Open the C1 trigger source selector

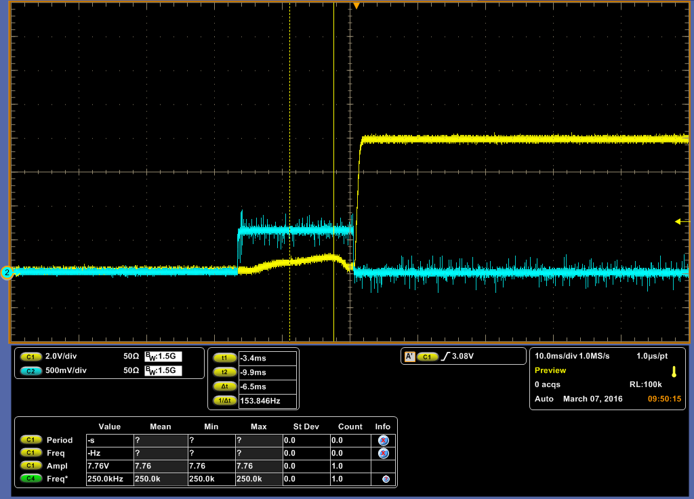pos(428,355)
